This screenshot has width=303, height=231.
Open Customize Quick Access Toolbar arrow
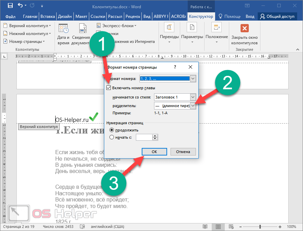(x=42, y=6)
